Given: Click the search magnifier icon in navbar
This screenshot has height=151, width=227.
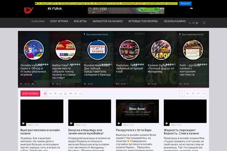Looking at the screenshot, I should click(x=190, y=23).
